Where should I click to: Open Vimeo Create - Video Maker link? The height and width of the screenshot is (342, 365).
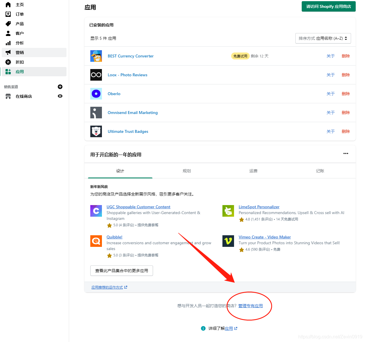pos(265,237)
